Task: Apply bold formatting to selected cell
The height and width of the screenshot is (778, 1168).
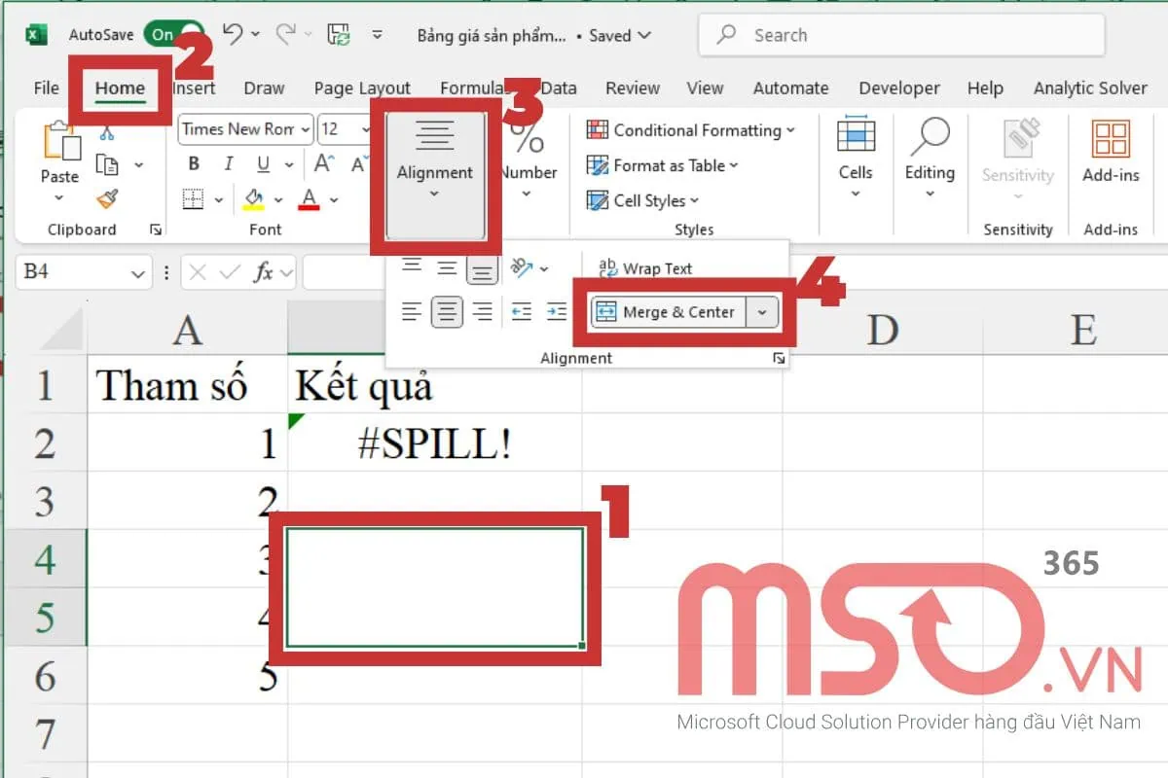Action: 194,163
